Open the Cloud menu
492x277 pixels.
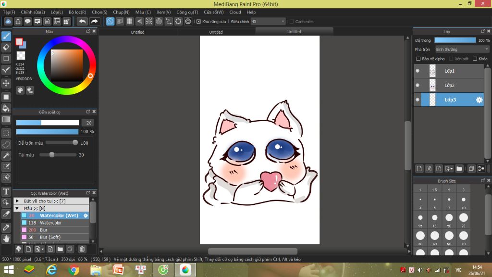click(x=235, y=12)
